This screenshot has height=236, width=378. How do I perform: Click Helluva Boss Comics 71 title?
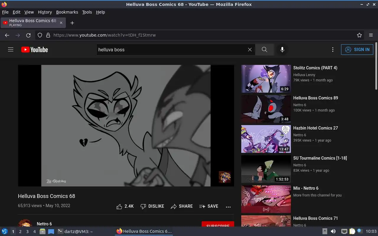point(315,218)
